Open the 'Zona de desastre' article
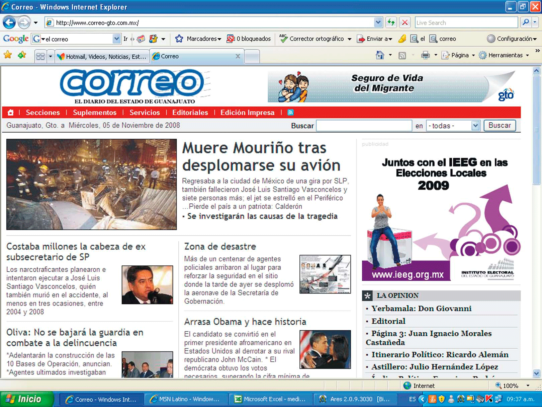 click(220, 247)
